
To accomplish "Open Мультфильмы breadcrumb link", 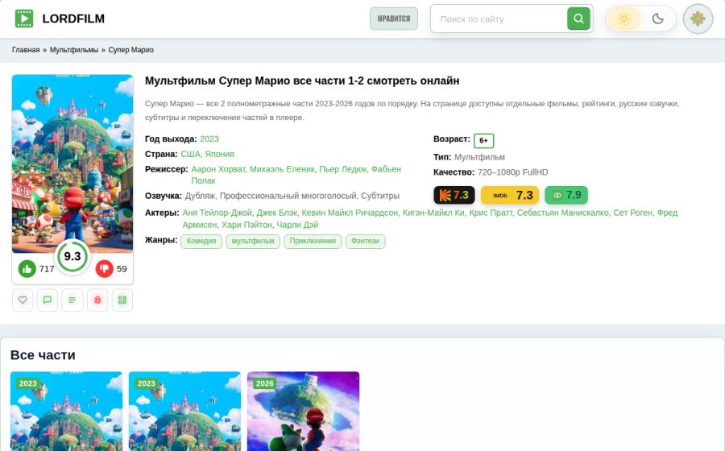I will pyautogui.click(x=74, y=50).
